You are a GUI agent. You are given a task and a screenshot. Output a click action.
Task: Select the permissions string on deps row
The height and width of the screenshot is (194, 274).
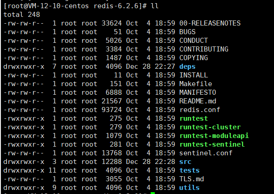coord(24,66)
